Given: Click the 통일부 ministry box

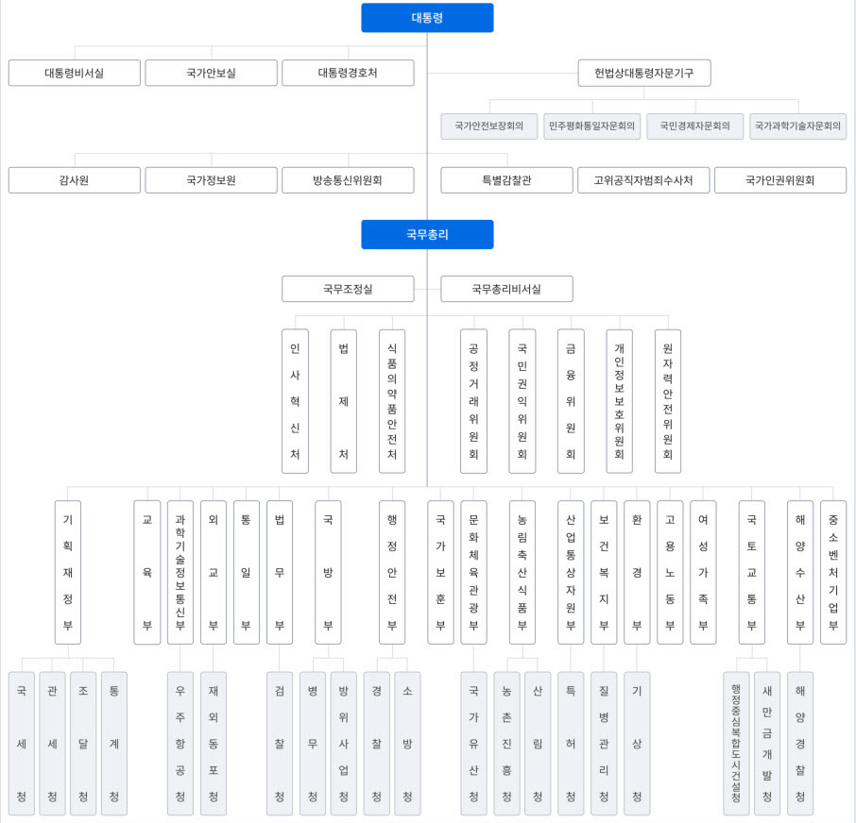Looking at the screenshot, I should (x=247, y=573).
